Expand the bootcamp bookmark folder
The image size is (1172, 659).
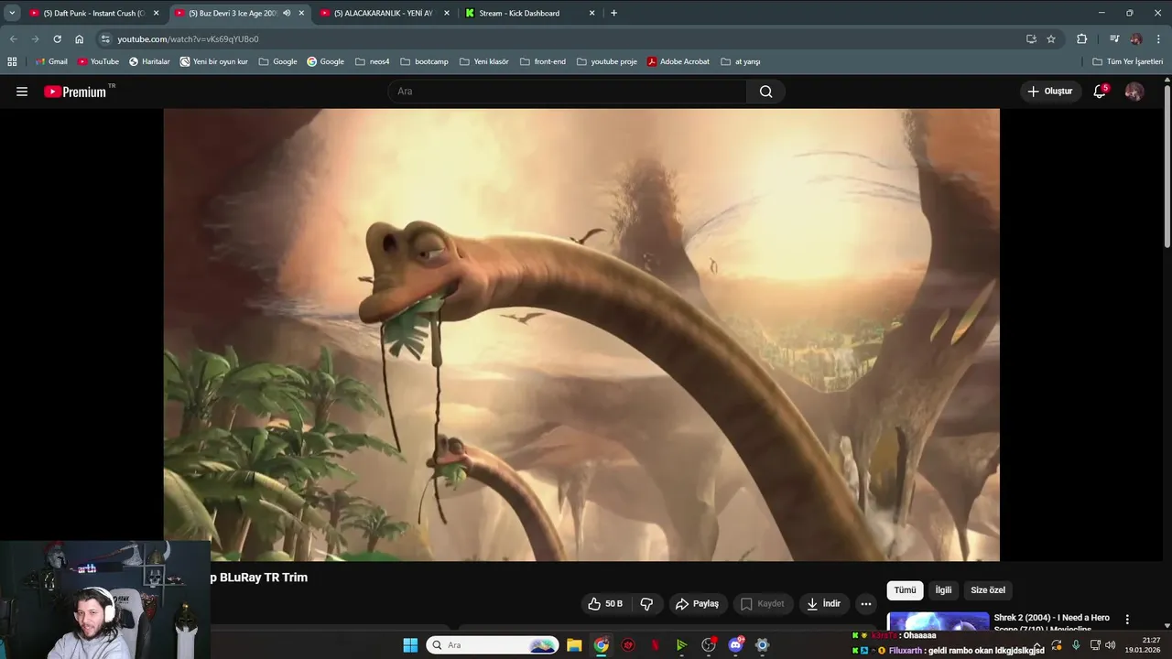click(424, 61)
